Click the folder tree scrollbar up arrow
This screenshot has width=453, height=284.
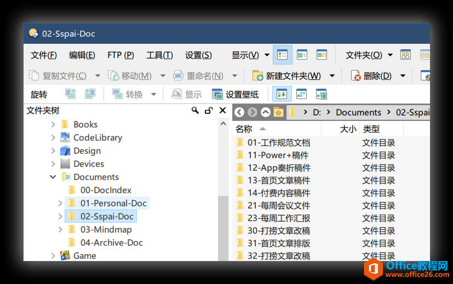(223, 124)
